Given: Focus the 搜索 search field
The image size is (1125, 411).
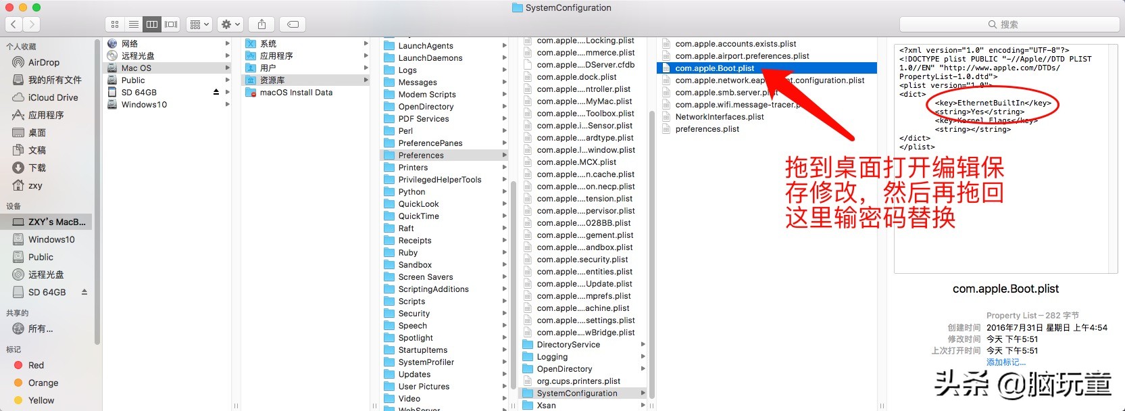Looking at the screenshot, I should [x=1009, y=24].
